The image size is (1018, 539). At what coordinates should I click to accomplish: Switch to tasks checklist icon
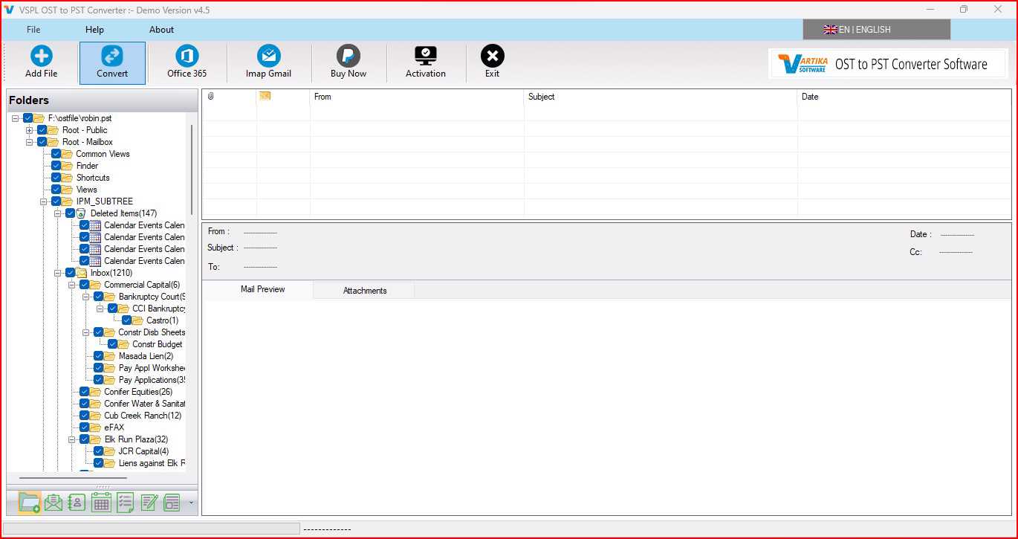(x=125, y=503)
